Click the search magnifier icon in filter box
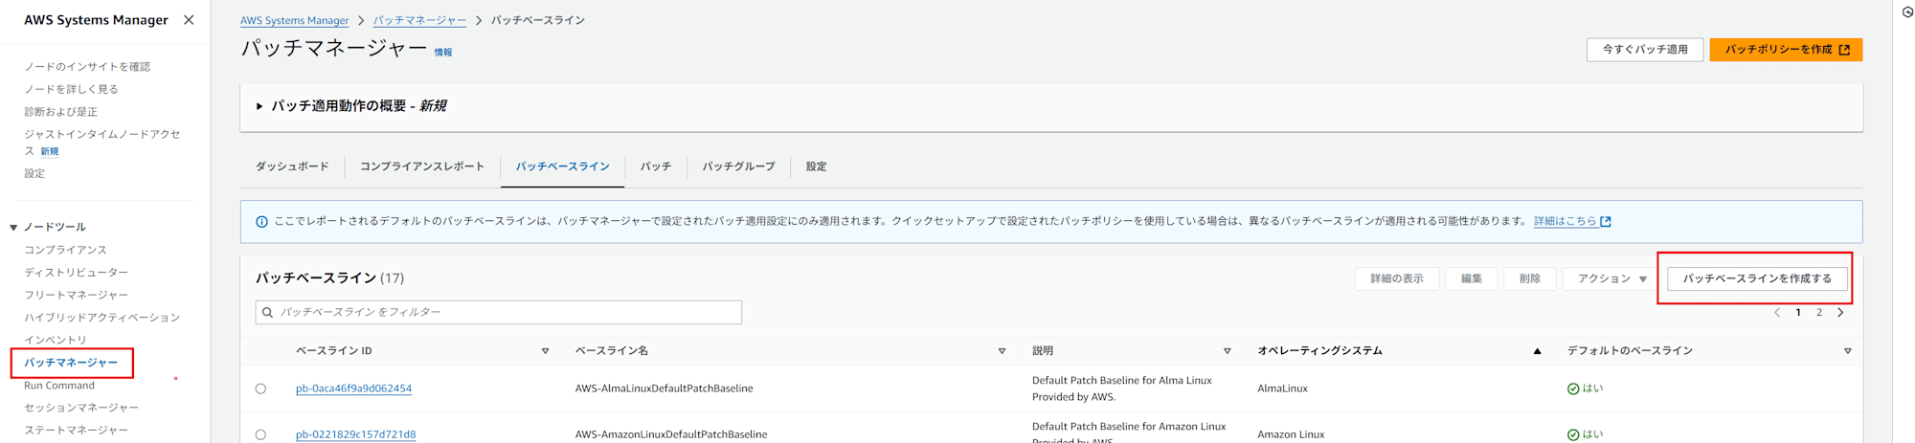 coord(268,312)
